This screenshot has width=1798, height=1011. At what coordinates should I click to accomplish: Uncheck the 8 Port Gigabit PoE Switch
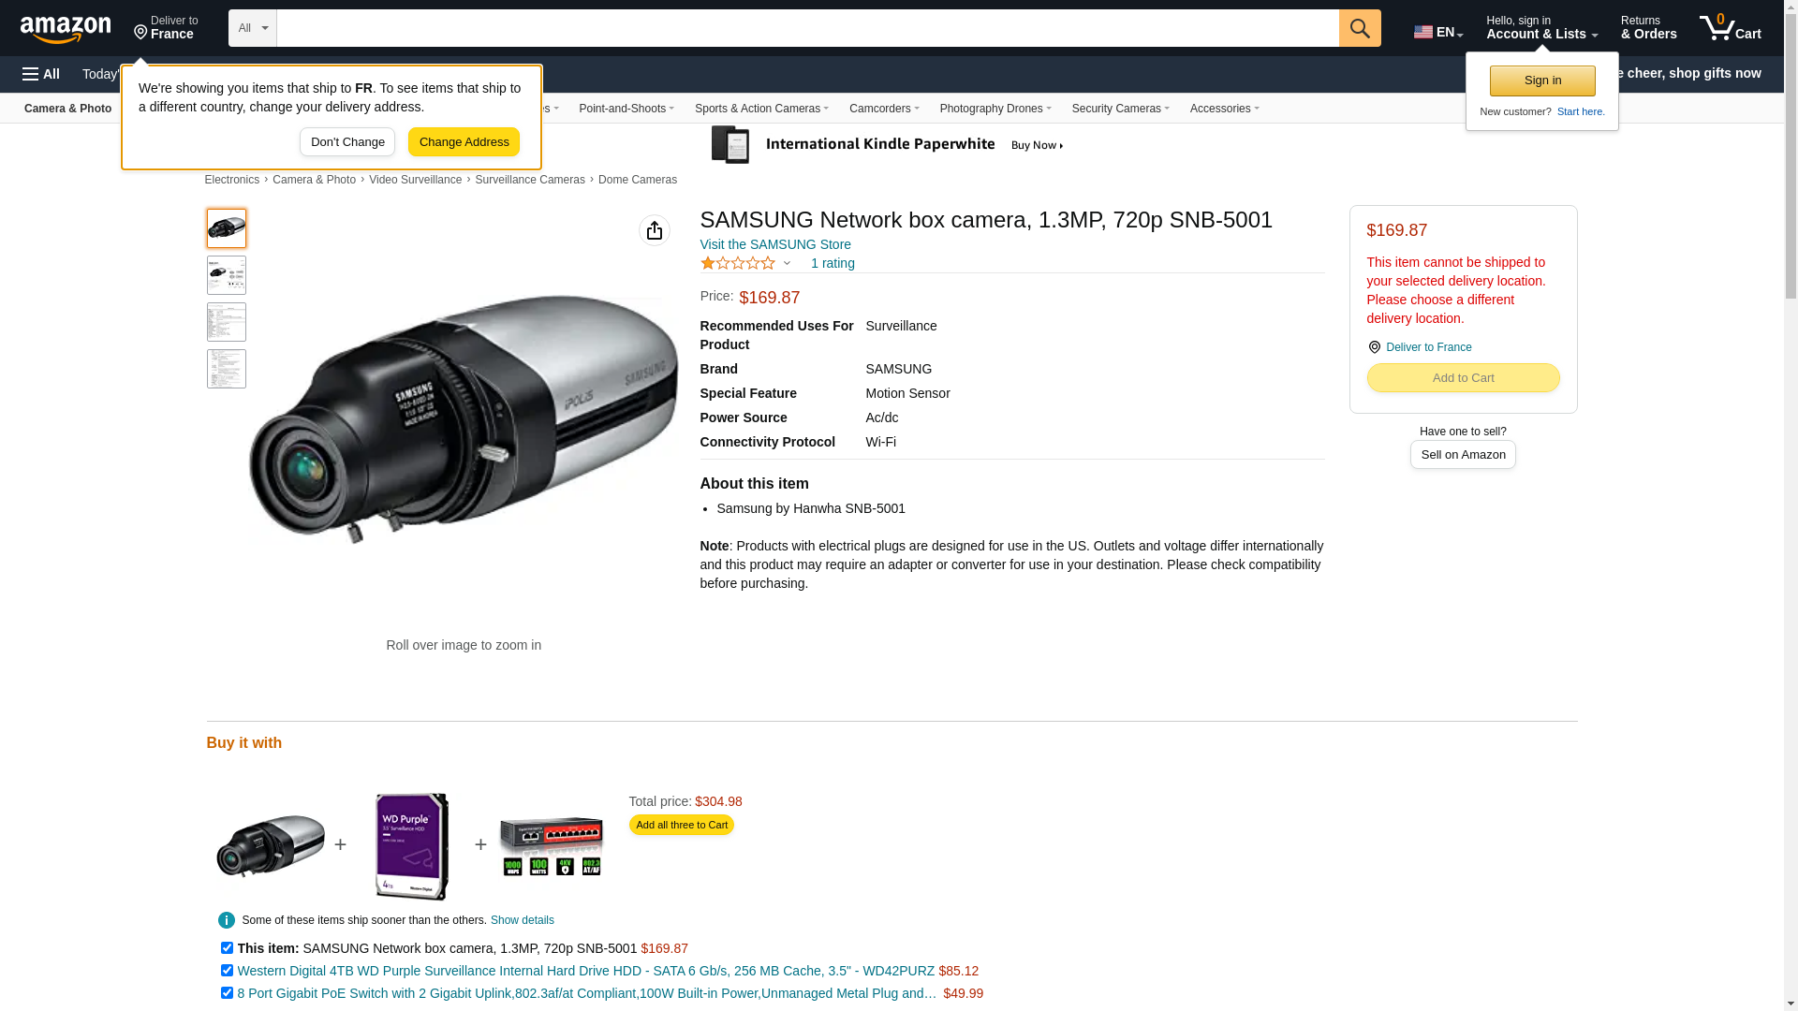227,993
